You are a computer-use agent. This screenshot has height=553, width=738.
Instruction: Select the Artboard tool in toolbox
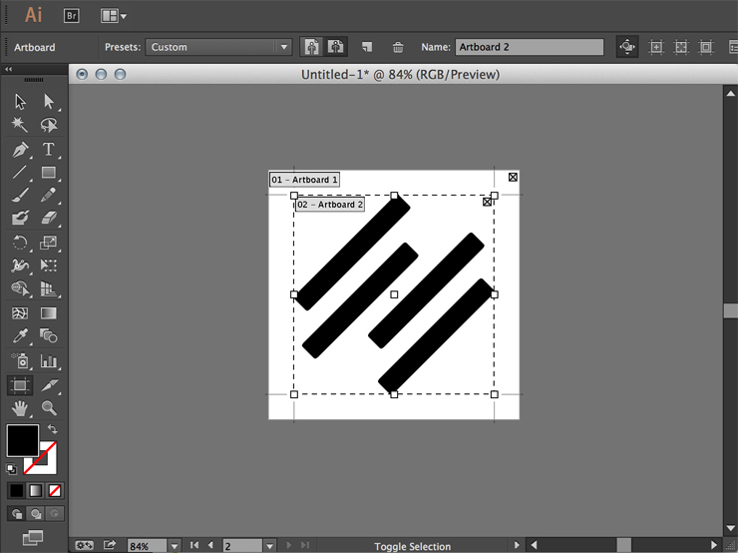[x=20, y=385]
